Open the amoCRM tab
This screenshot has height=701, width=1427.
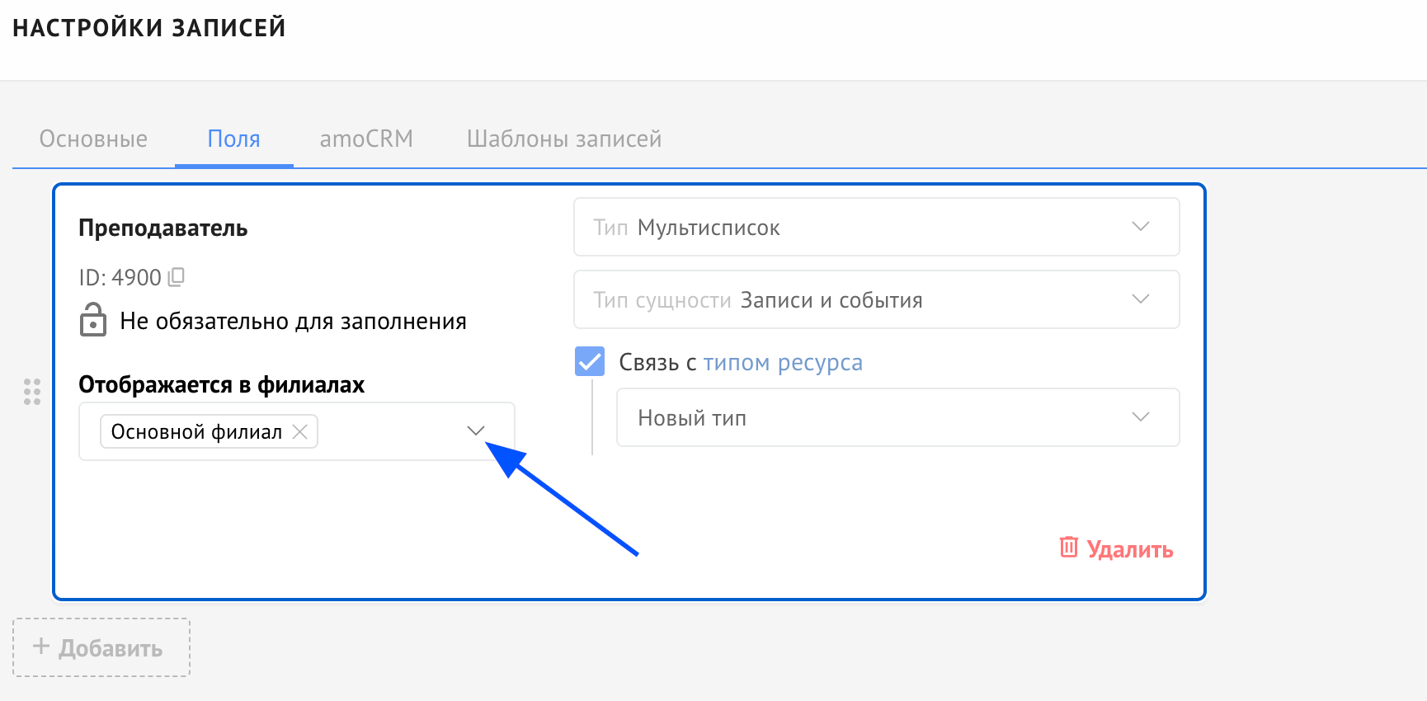pos(366,139)
